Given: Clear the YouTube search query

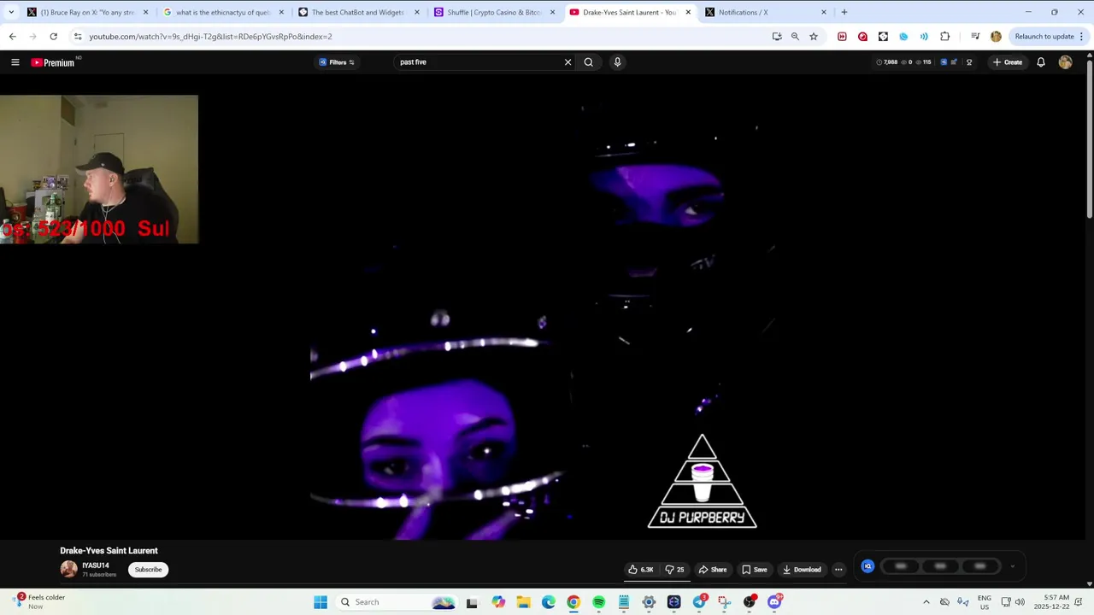Looking at the screenshot, I should pyautogui.click(x=568, y=62).
